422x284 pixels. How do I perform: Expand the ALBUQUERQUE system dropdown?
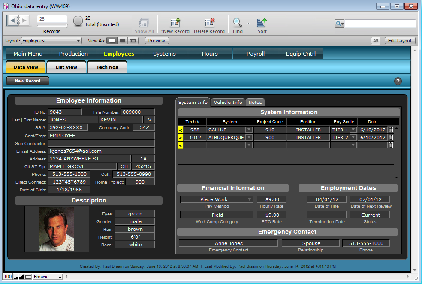pyautogui.click(x=249, y=138)
